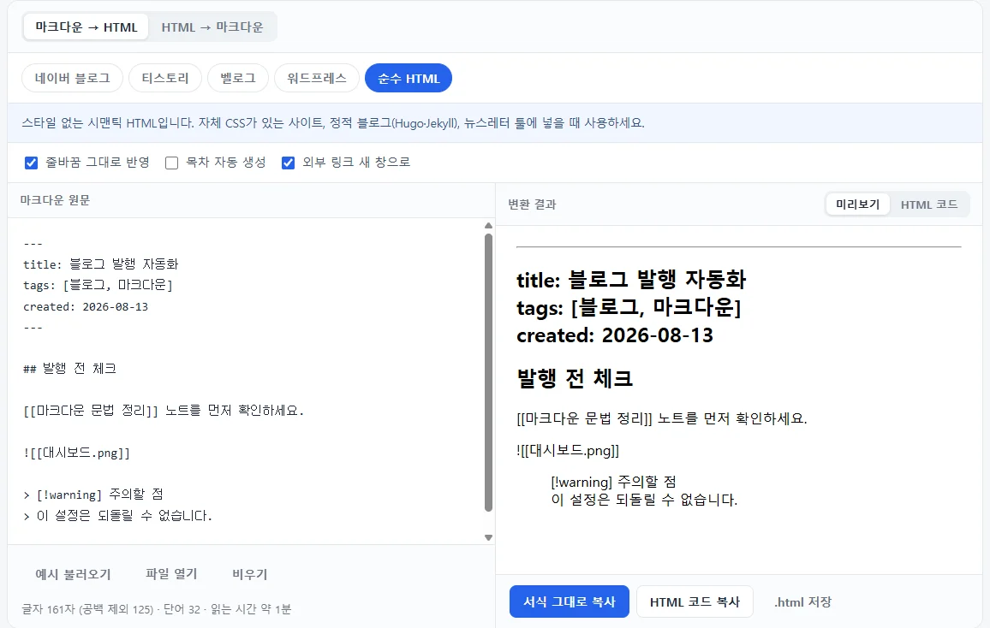Click the '## 발행 전 체크' source line
This screenshot has width=990, height=628.
[70, 368]
